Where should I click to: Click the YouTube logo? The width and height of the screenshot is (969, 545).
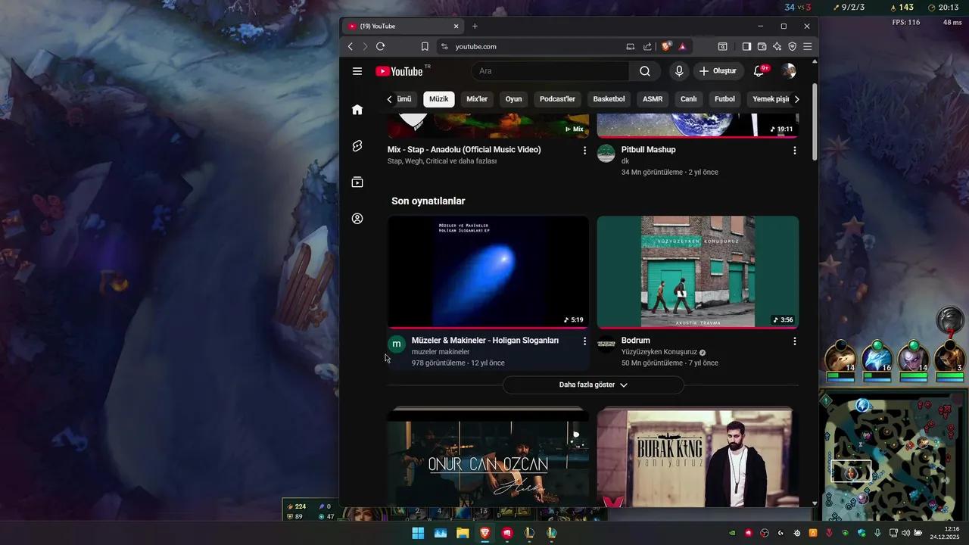[x=400, y=70]
